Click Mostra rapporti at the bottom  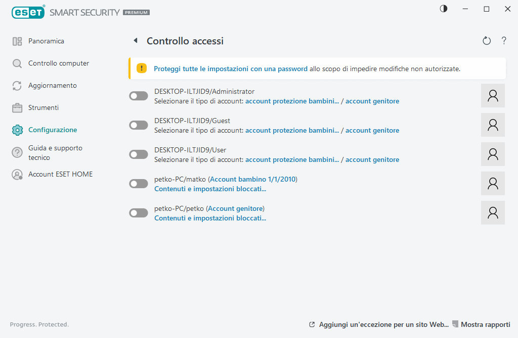(x=485, y=324)
